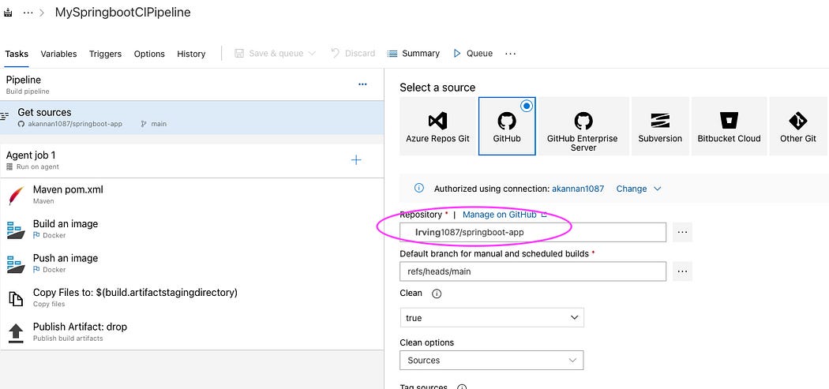829x389 pixels.
Task: Select the GitHub source radio button
Action: [526, 107]
